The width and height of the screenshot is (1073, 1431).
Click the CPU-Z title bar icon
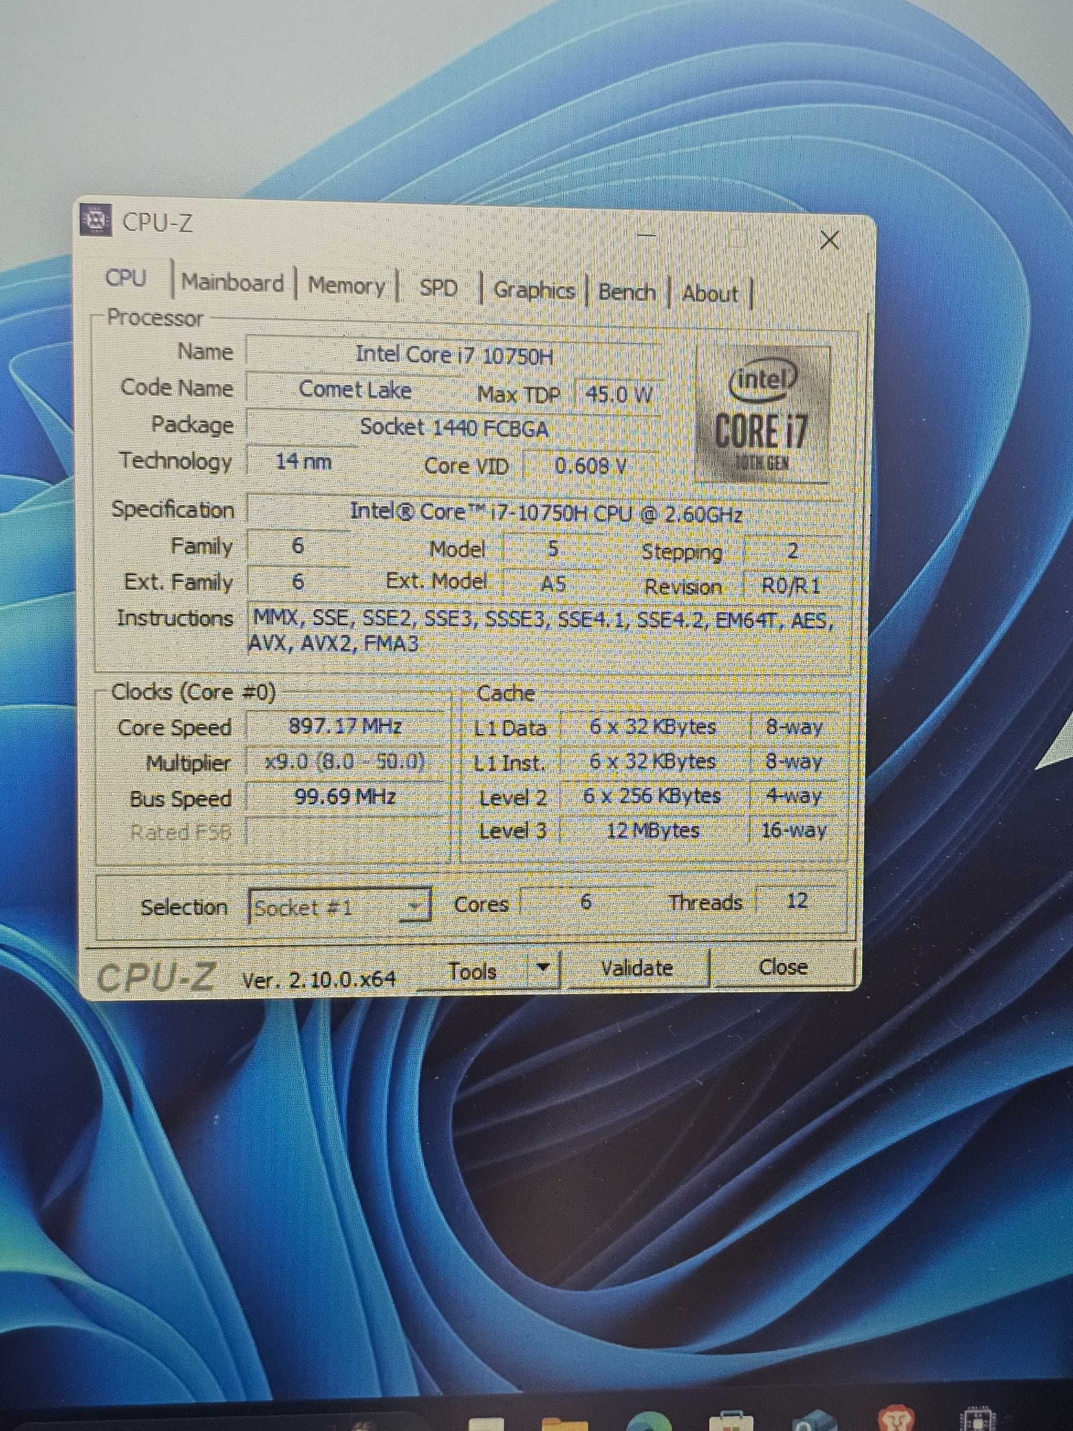(x=97, y=221)
